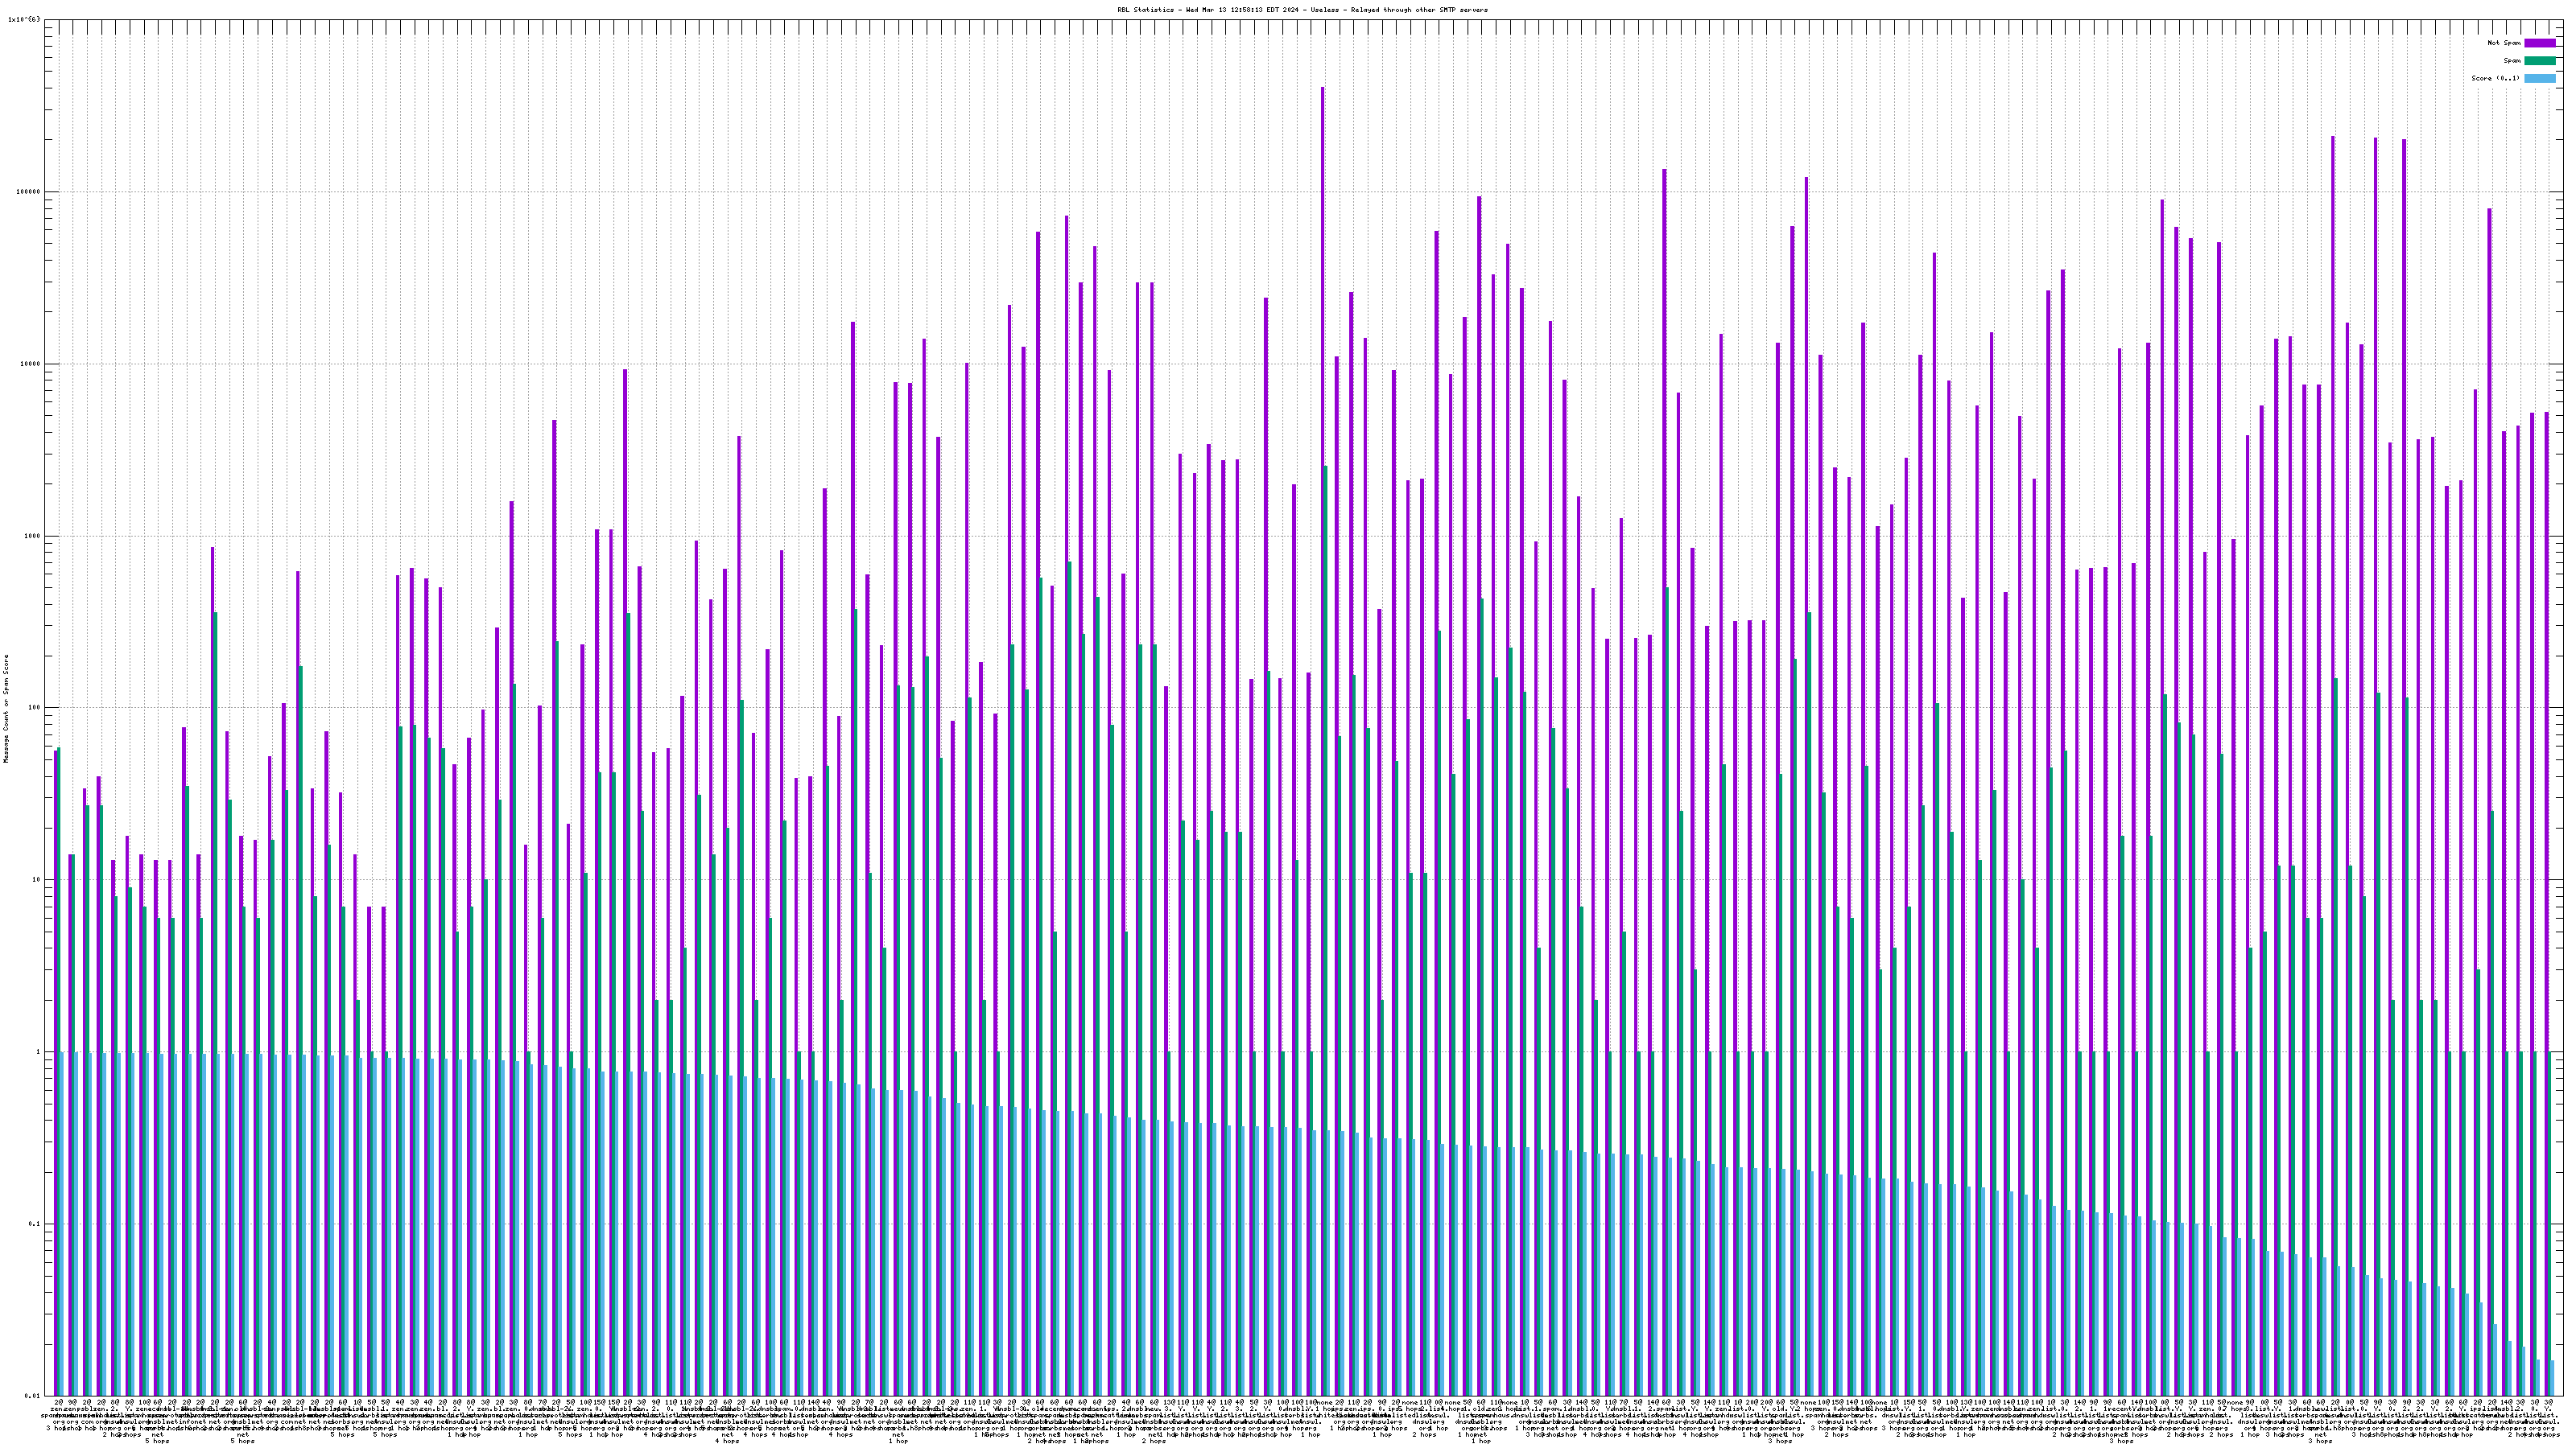This screenshot has height=1448, width=2576.
Task: Click the 'Not Spam' legend label
Action: (x=2504, y=43)
